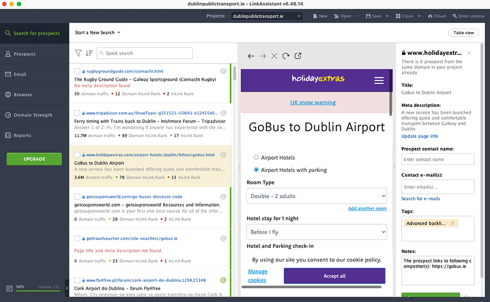
Task: Click the prospect list vertical scrollbar
Action: (234, 73)
